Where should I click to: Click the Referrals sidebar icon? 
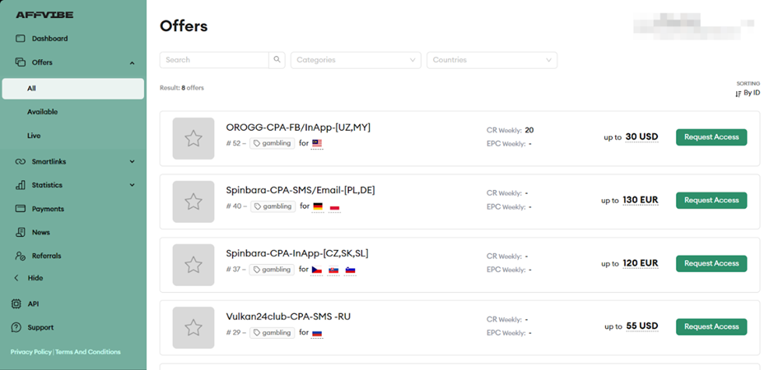pos(21,256)
